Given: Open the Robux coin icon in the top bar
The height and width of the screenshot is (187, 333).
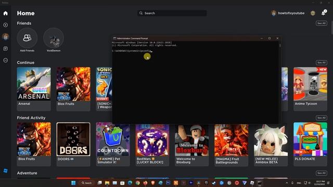Looking at the screenshot, I should click(x=313, y=13).
